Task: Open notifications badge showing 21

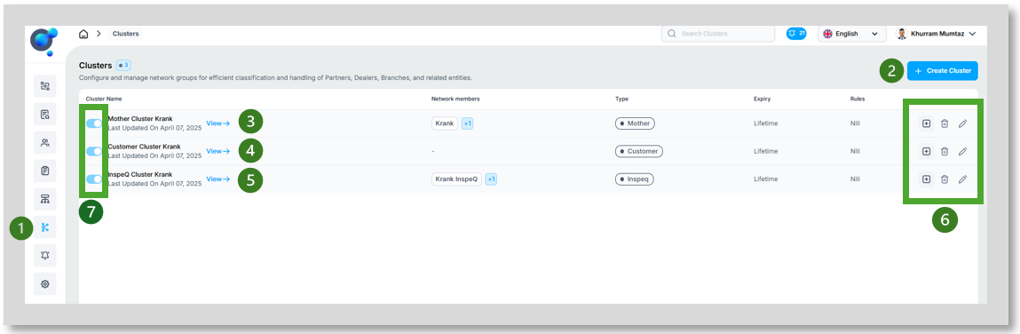Action: (796, 33)
